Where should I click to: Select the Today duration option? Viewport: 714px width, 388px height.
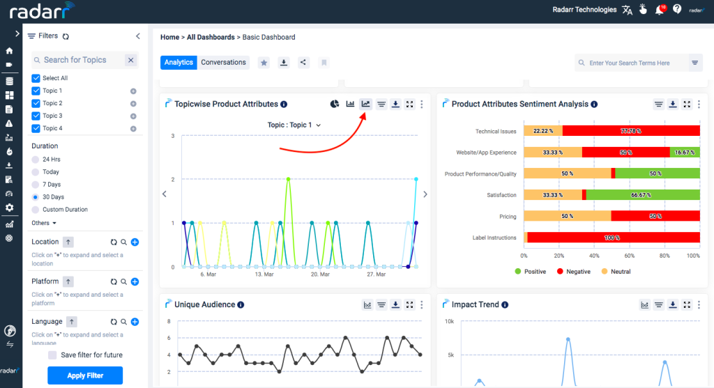pos(36,172)
